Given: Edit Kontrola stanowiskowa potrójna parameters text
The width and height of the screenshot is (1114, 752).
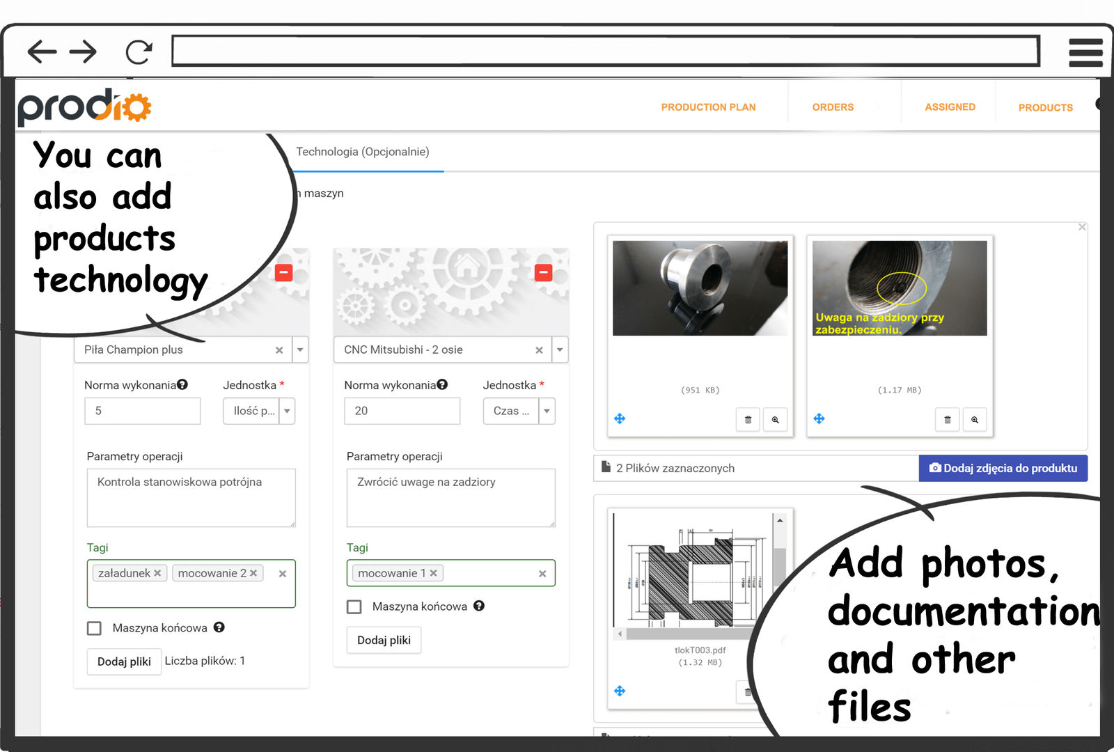Looking at the screenshot, I should 191,497.
